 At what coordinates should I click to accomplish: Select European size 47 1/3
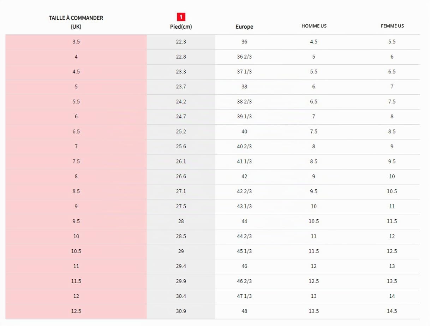(244, 296)
